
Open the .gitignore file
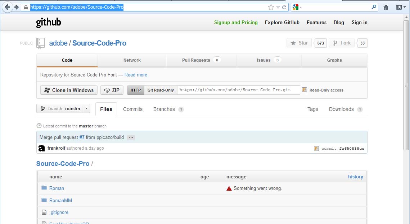59,213
